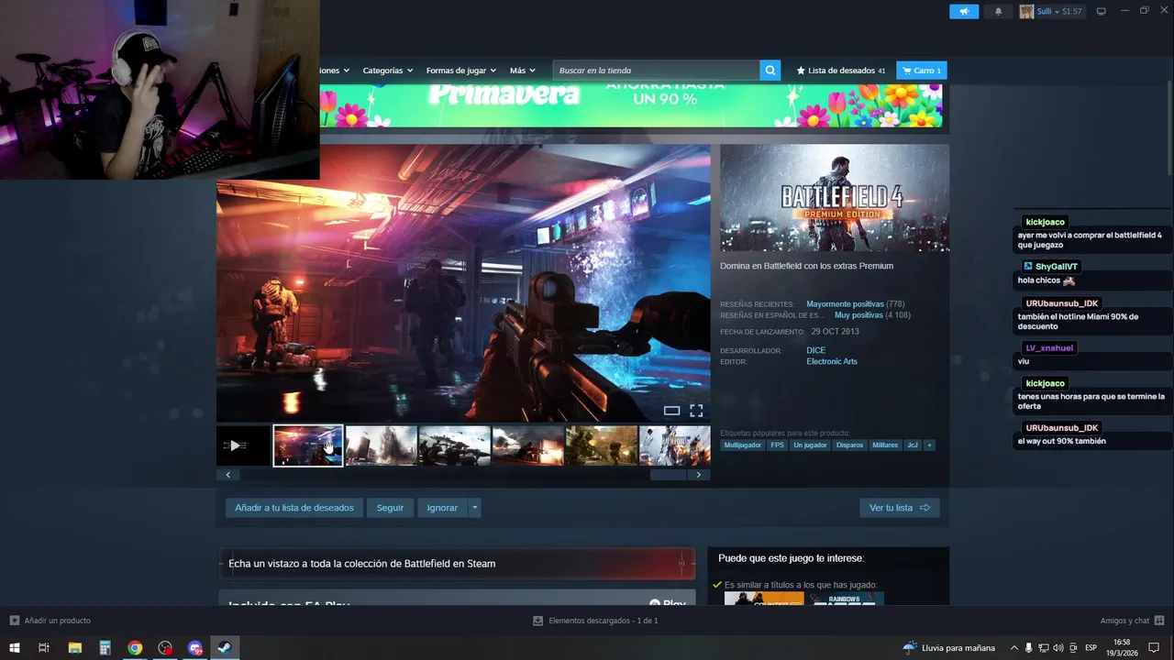Open Mayormente positivas recent reviews

pyautogui.click(x=845, y=303)
